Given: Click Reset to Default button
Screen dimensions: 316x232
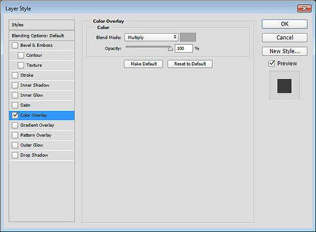Looking at the screenshot, I should 190,64.
